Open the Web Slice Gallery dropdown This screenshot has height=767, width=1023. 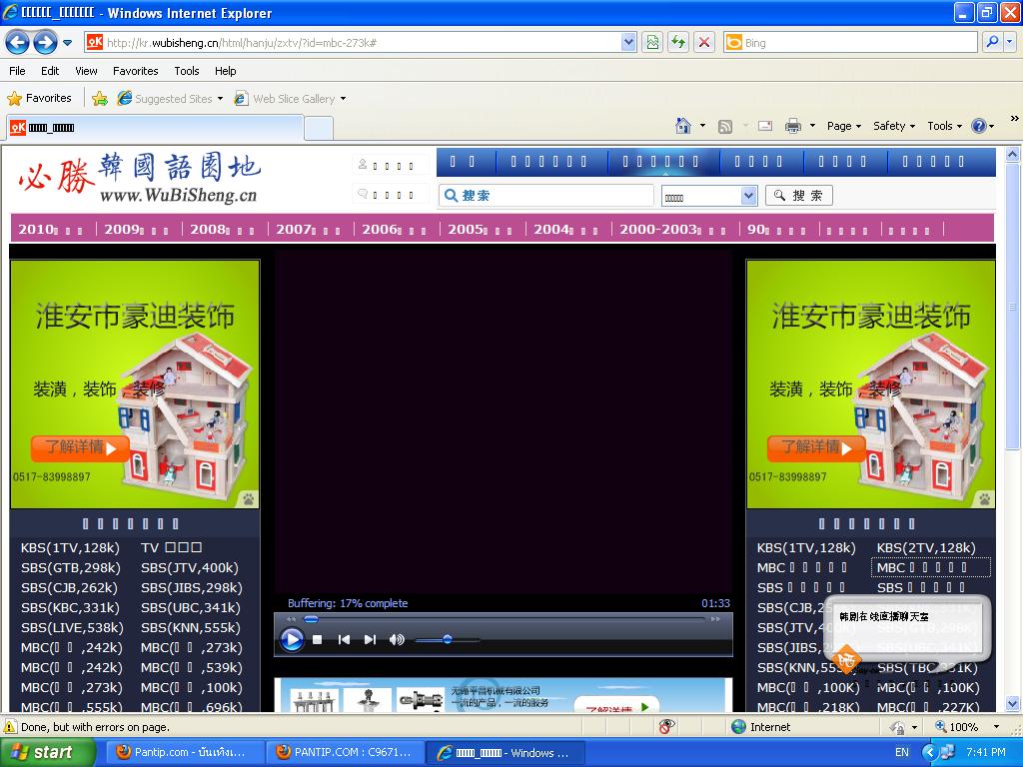coord(344,99)
